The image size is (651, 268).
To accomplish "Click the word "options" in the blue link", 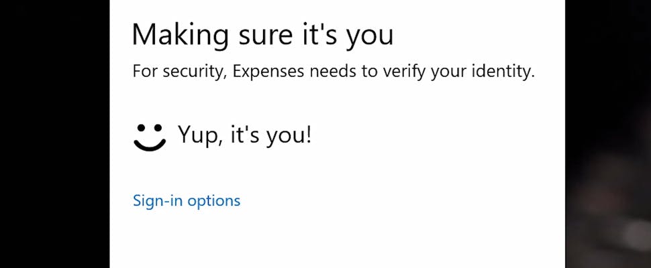I will 213,200.
